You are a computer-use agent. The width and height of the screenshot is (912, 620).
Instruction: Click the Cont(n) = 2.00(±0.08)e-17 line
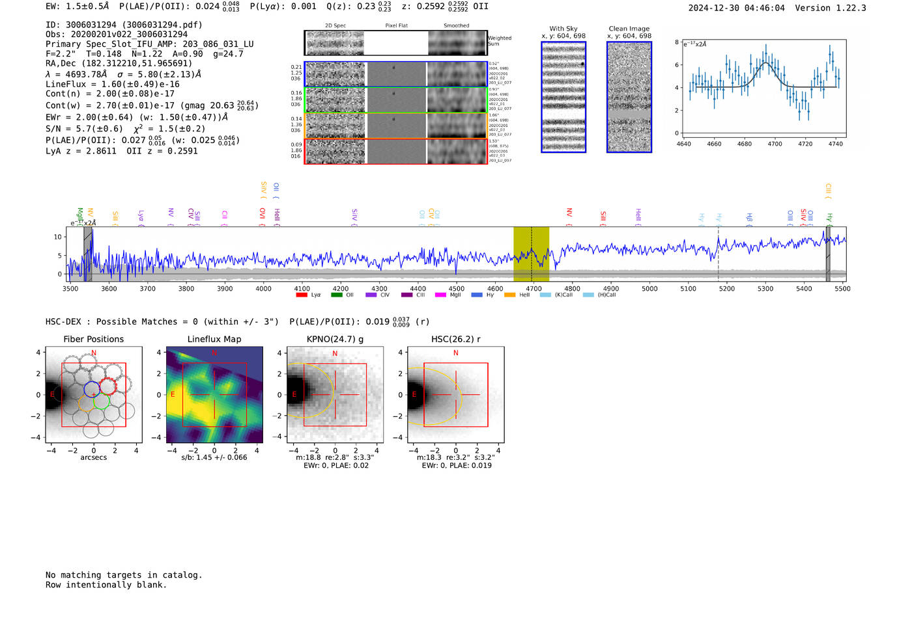(x=110, y=94)
